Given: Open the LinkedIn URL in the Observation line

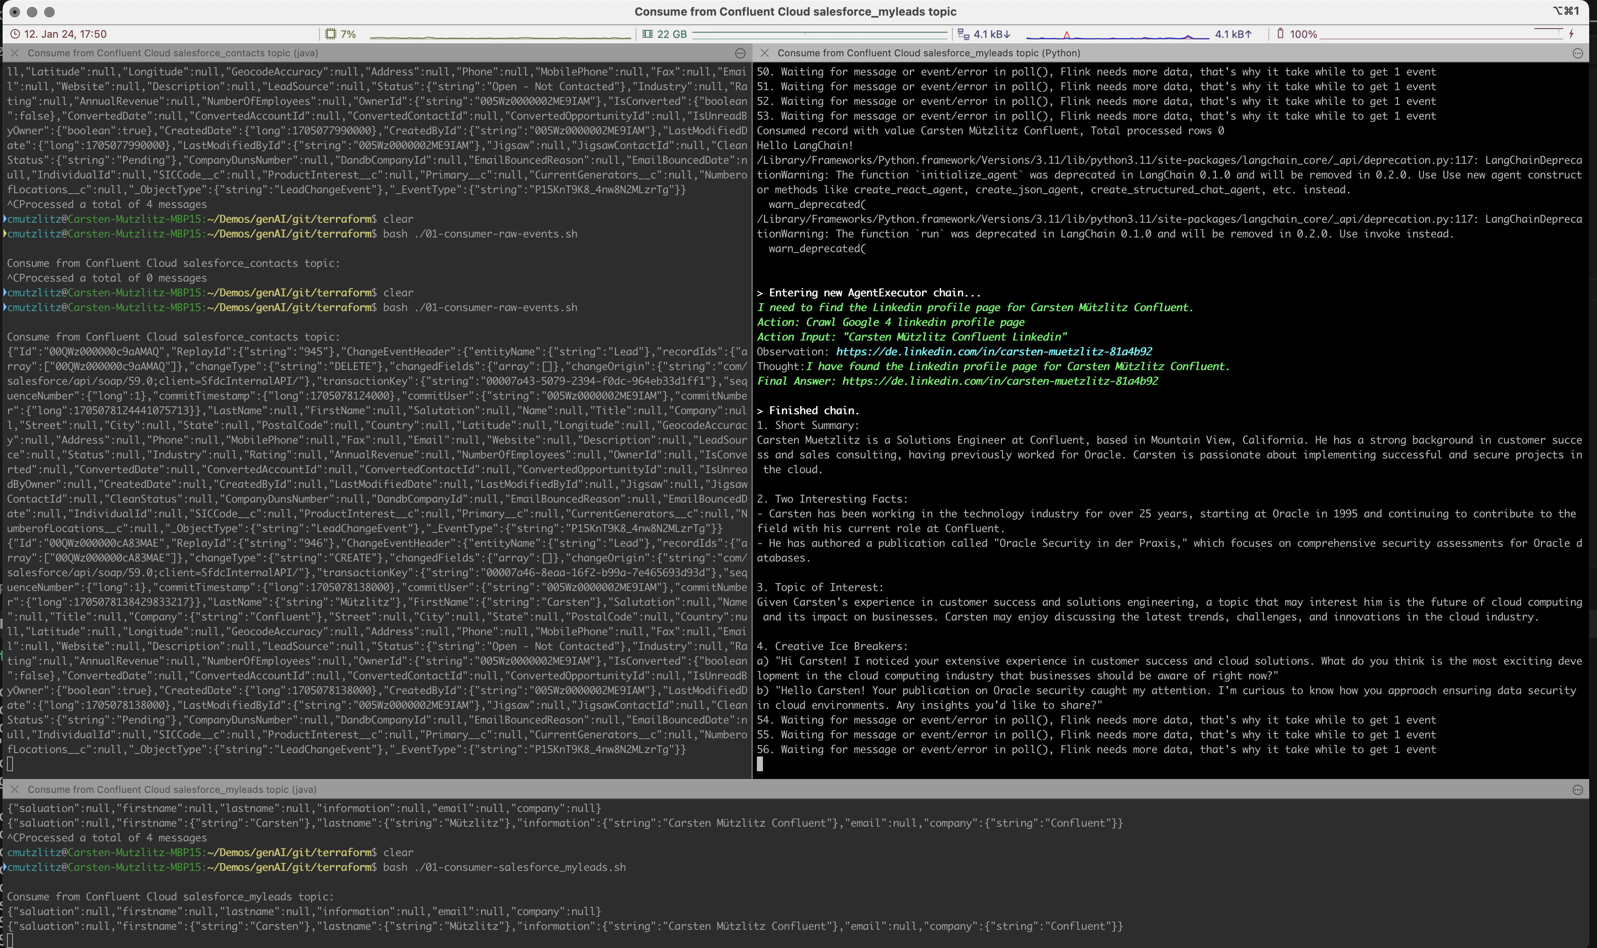Looking at the screenshot, I should tap(994, 351).
